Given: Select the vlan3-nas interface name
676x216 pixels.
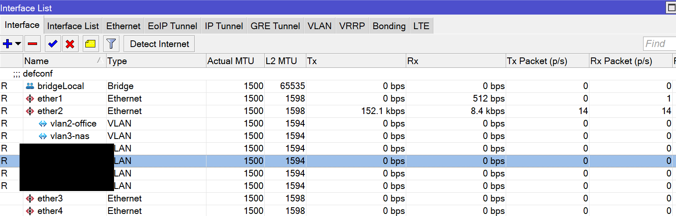Looking at the screenshot, I should 70,136.
